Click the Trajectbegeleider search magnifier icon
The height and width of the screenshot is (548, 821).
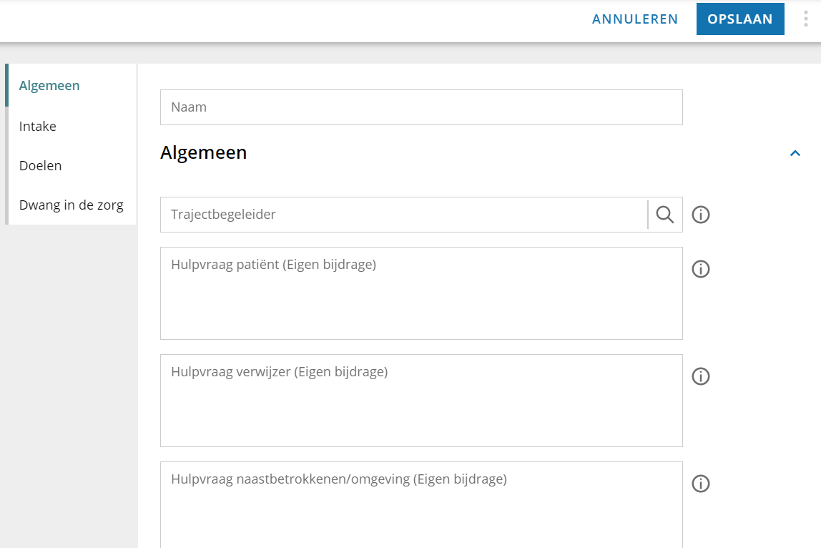click(665, 215)
